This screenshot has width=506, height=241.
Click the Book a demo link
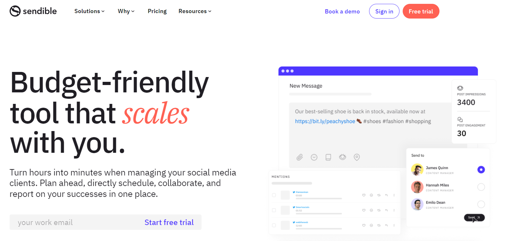coord(342,12)
